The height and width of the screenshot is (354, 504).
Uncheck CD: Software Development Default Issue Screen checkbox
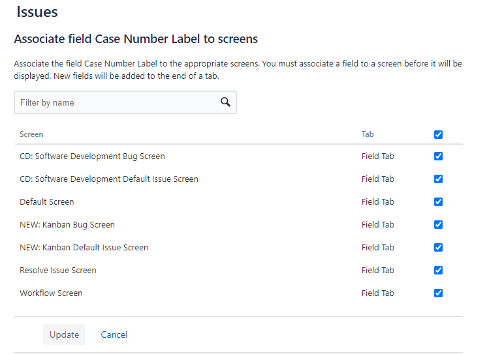point(438,179)
